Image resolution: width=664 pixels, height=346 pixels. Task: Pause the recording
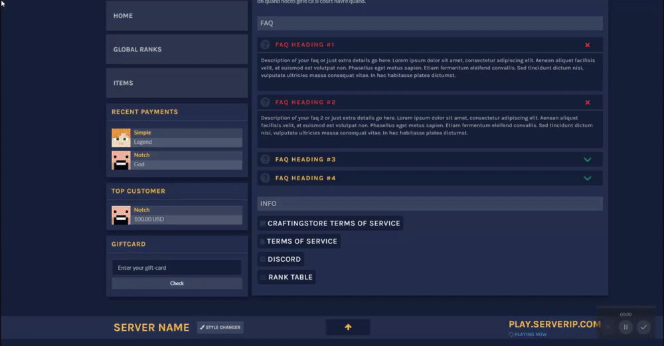tap(625, 327)
